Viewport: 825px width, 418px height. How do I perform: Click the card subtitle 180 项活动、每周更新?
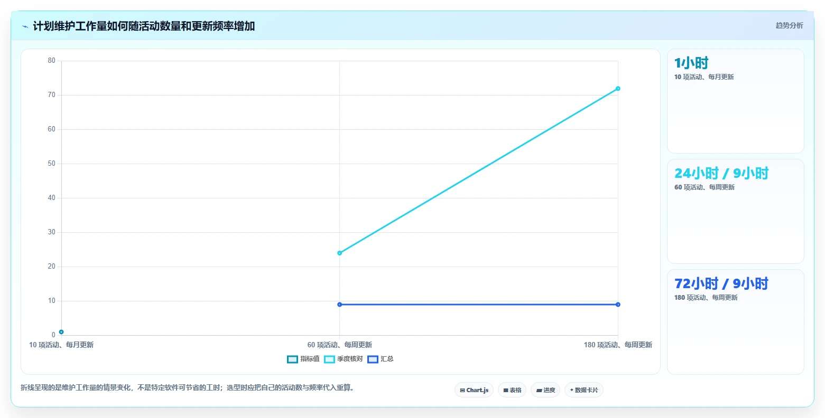[x=706, y=298]
